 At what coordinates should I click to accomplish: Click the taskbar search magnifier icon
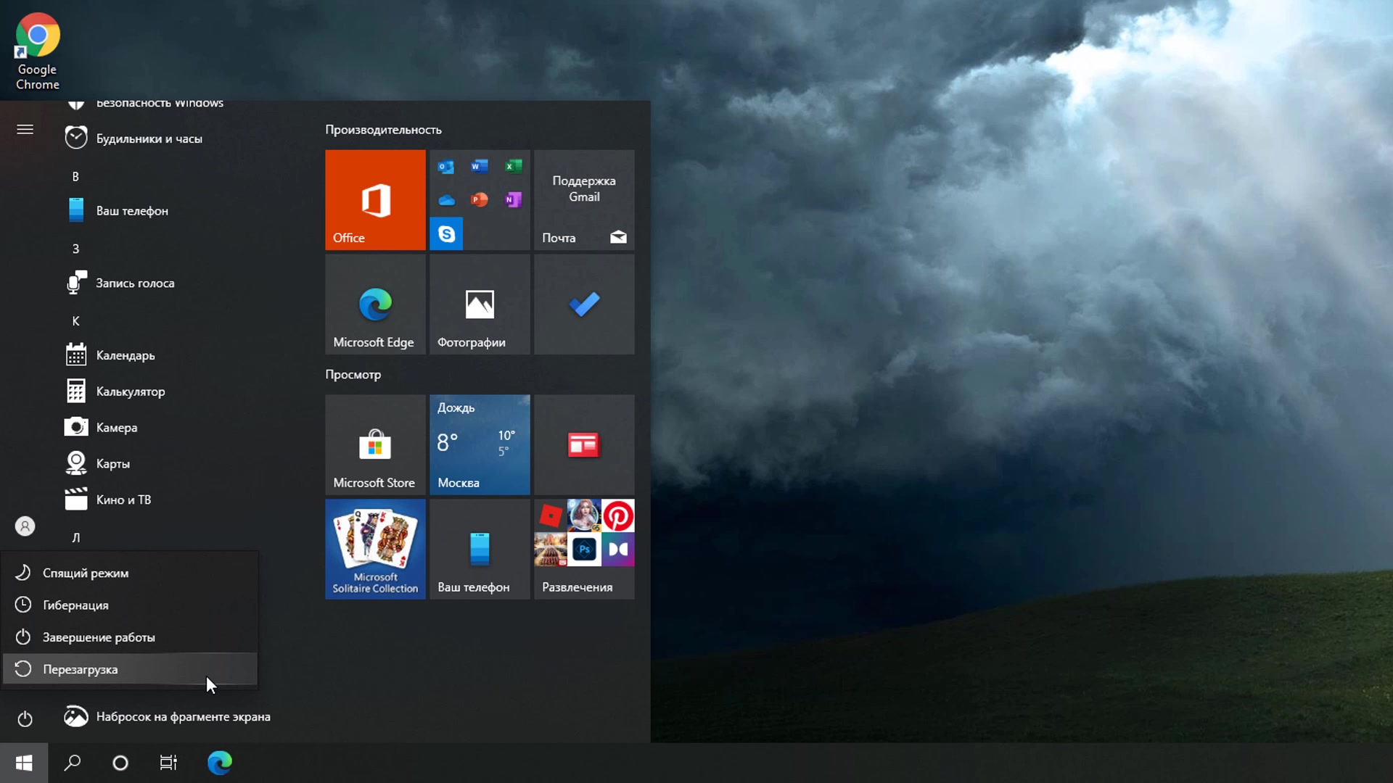73,763
